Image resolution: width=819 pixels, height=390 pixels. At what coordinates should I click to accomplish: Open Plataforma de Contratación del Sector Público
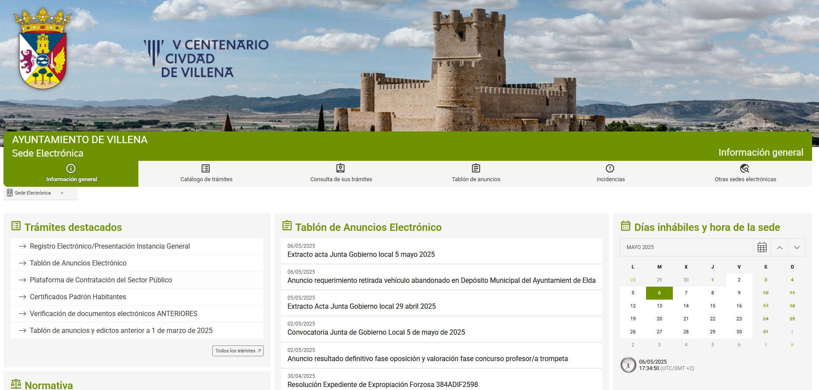[101, 280]
